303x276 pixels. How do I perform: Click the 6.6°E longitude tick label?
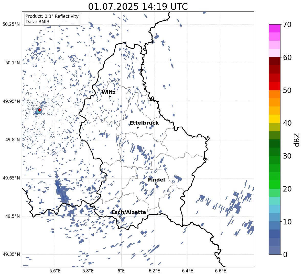(x=221, y=271)
